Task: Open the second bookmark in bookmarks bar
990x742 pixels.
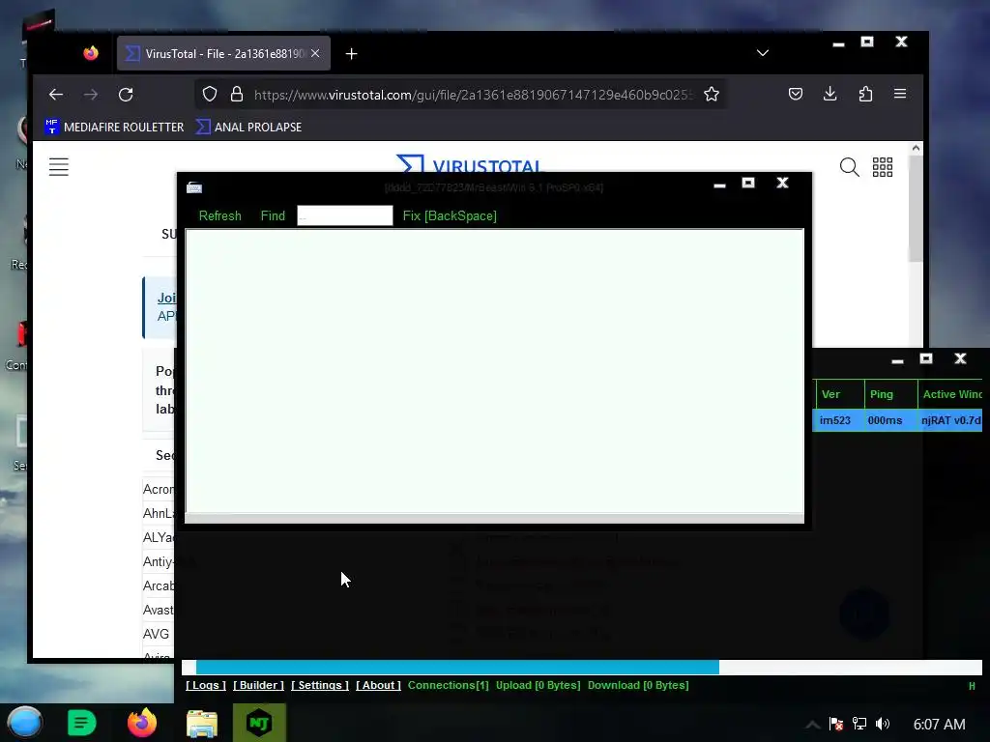Action: [248, 127]
